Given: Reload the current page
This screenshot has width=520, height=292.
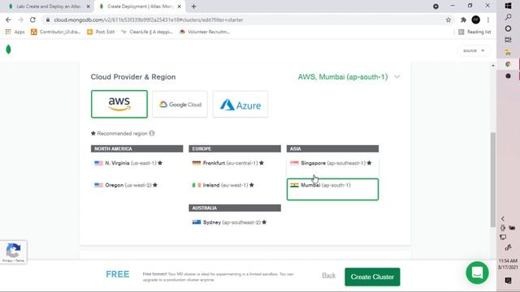Looking at the screenshot, I should point(32,19).
